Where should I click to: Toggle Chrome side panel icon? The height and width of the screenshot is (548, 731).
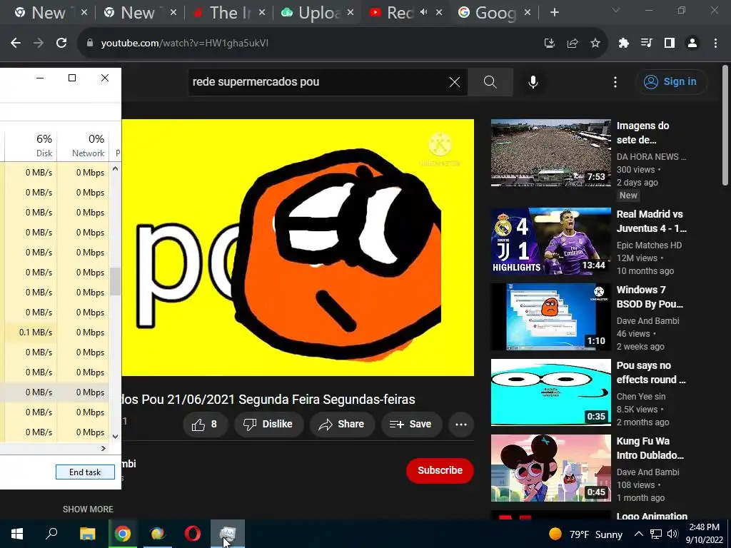[x=670, y=44]
